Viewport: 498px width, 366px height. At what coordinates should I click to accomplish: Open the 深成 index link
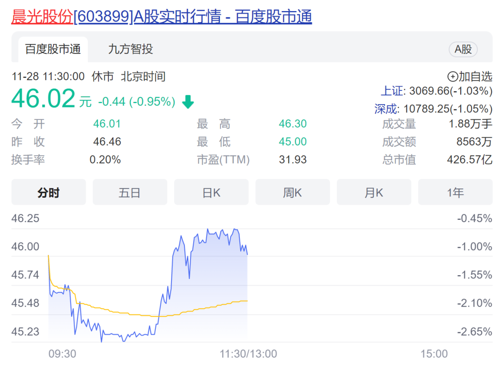click(385, 109)
